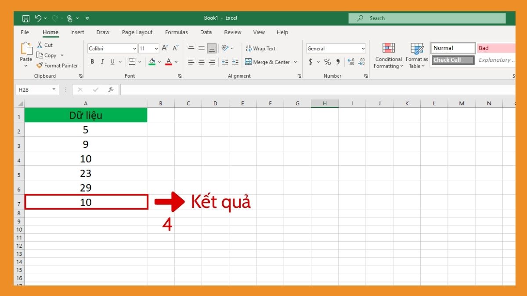Click the Comma Style icon

(337, 62)
